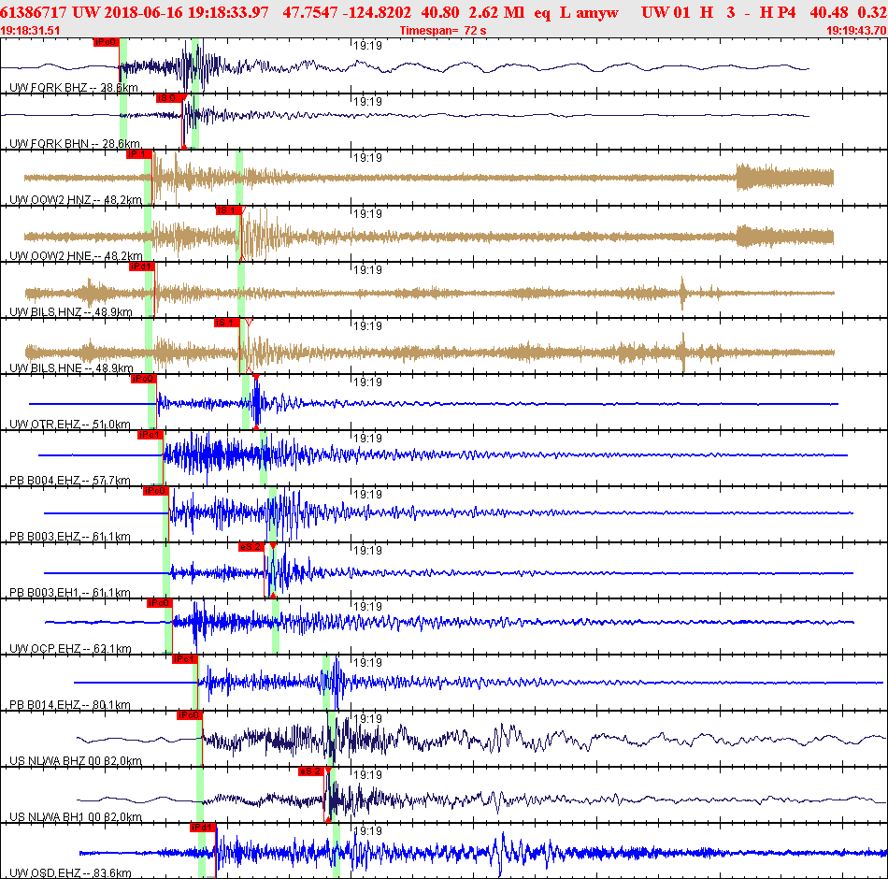Click the start time 19:18:31.51 label
This screenshot has height=879, width=888.
pyautogui.click(x=30, y=31)
